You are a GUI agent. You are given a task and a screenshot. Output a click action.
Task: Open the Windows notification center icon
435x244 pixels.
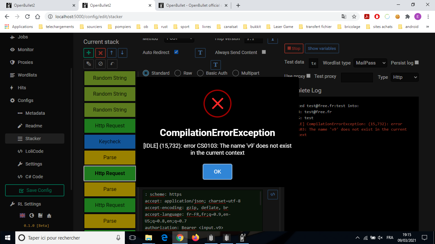(424, 238)
